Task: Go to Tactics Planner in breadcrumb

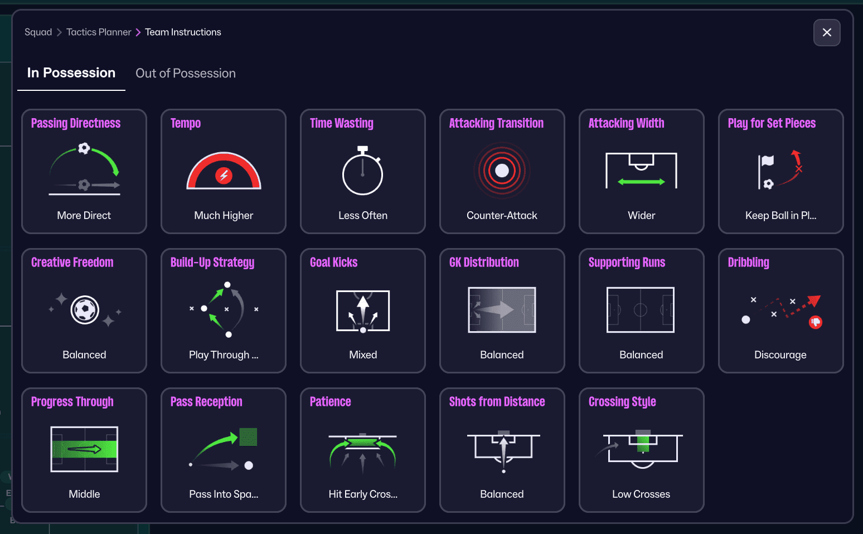Action: point(99,32)
